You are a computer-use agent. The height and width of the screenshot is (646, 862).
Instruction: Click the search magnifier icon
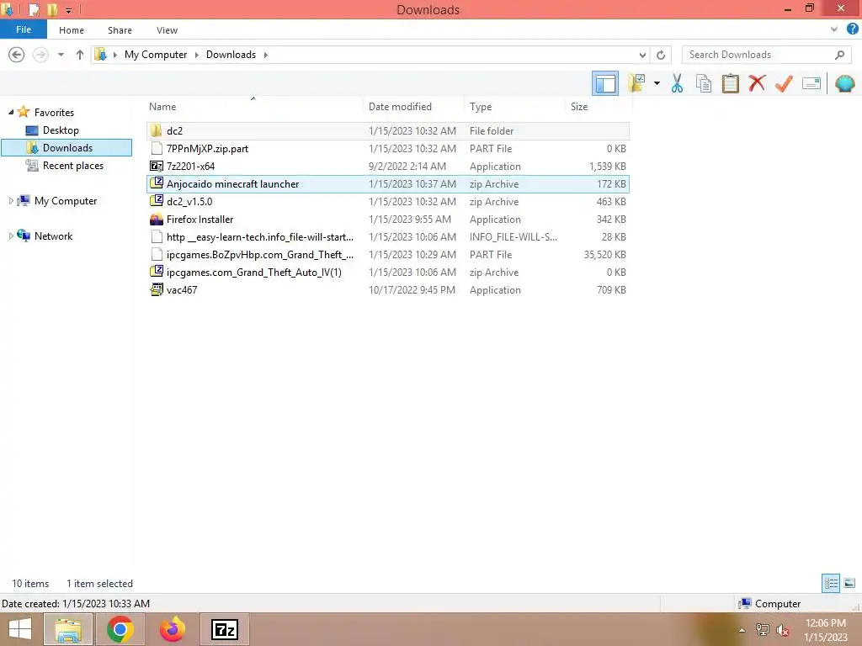pos(839,55)
